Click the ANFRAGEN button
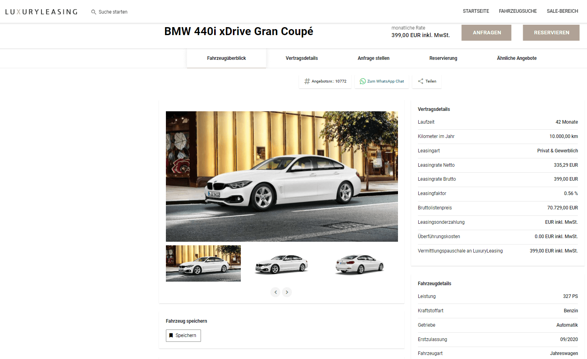Screen dimensions: 587x359 coord(487,33)
